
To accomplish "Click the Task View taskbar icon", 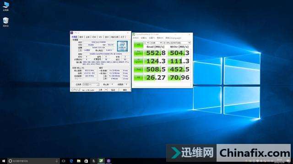I will coord(64,161).
